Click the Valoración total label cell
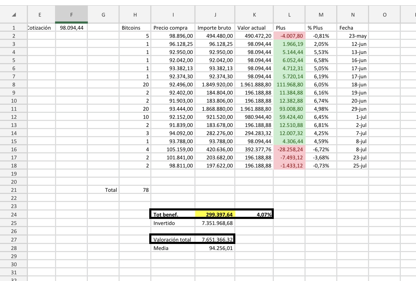Viewport: 416px width, 281px height. tap(173, 240)
